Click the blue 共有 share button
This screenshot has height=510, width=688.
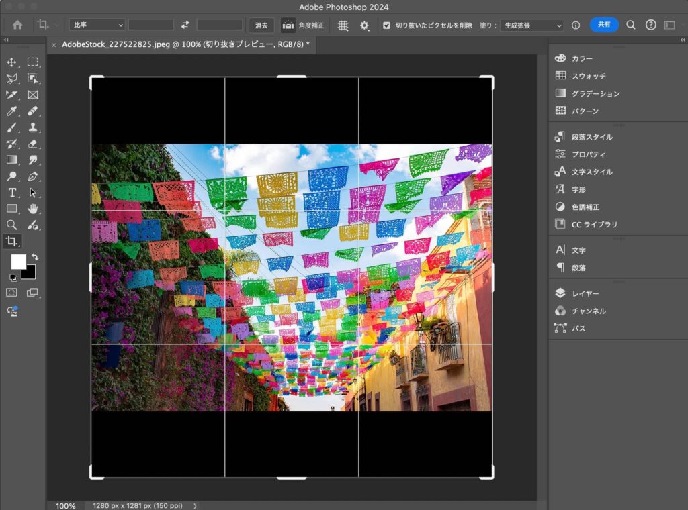[604, 24]
